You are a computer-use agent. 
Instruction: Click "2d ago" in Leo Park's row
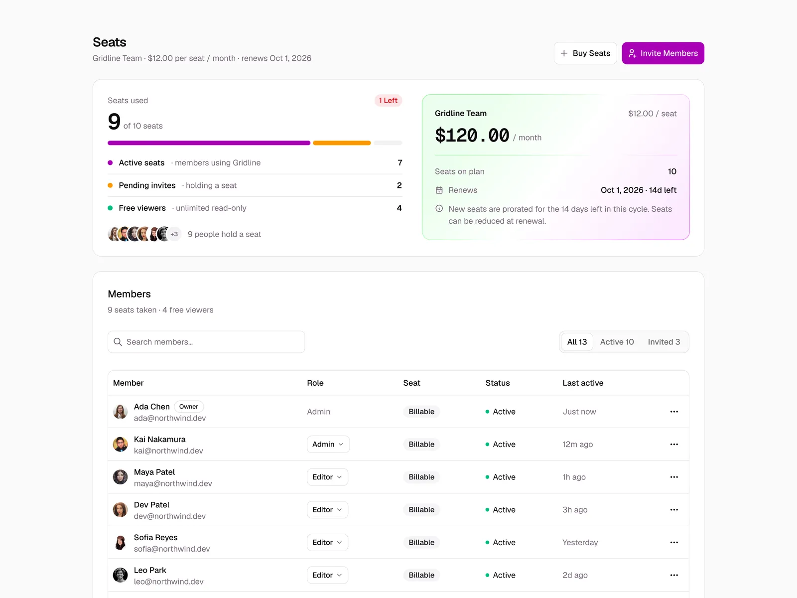(575, 575)
